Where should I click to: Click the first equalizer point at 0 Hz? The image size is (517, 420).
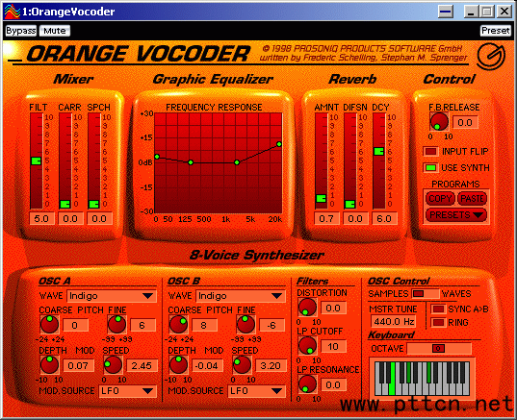(157, 157)
